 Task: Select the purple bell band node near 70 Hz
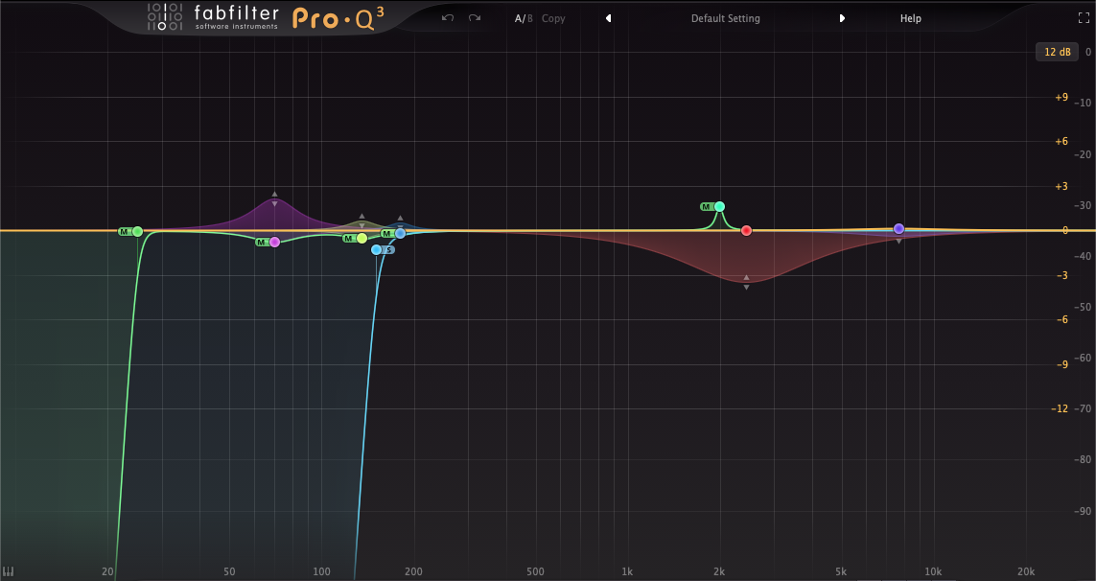click(x=273, y=242)
